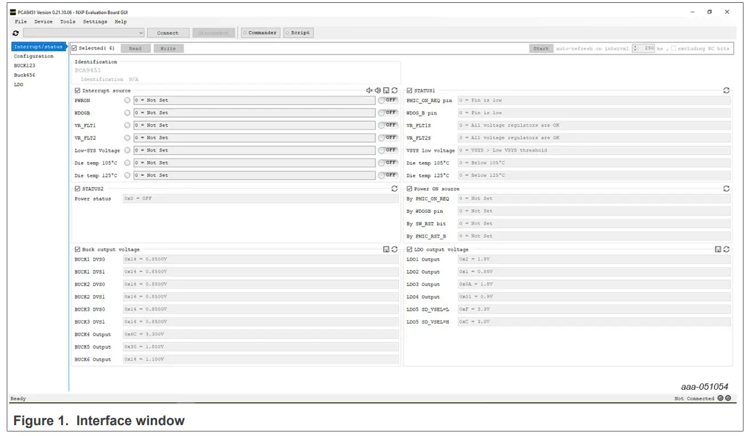The height and width of the screenshot is (436, 752).
Task: Click the Die temp 105°C interrupt indicator circle
Action: tap(127, 163)
